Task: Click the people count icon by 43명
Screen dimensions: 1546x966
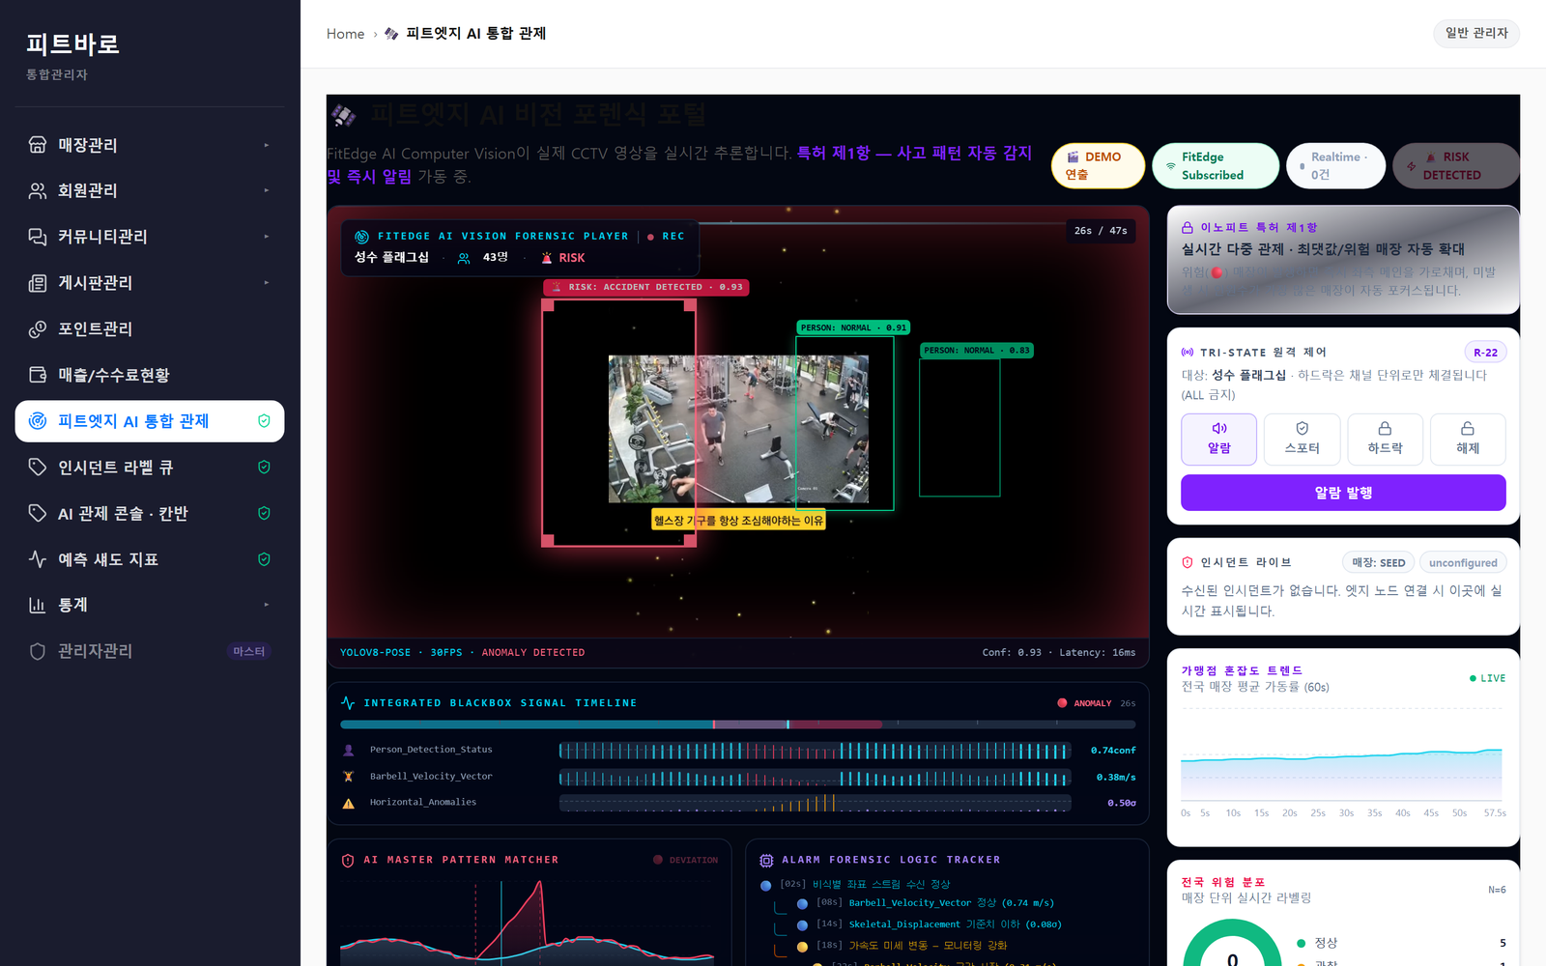Action: pos(464,258)
